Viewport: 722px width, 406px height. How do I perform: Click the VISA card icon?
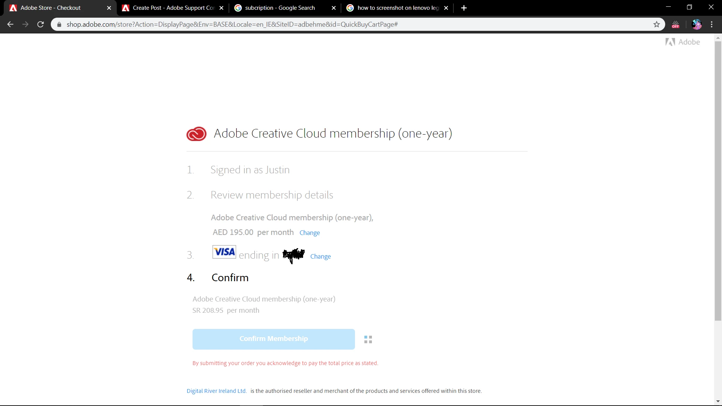(x=224, y=252)
